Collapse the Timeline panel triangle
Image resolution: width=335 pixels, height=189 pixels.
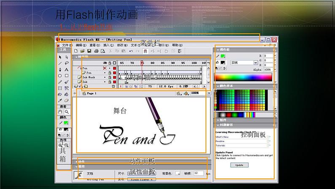76,57
